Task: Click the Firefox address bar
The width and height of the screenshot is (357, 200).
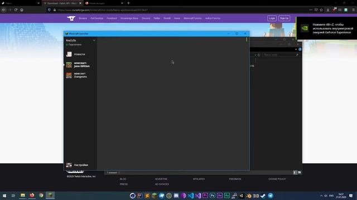Action: pos(177,10)
